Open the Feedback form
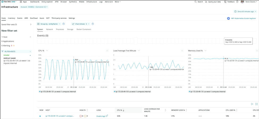 point(229,2)
